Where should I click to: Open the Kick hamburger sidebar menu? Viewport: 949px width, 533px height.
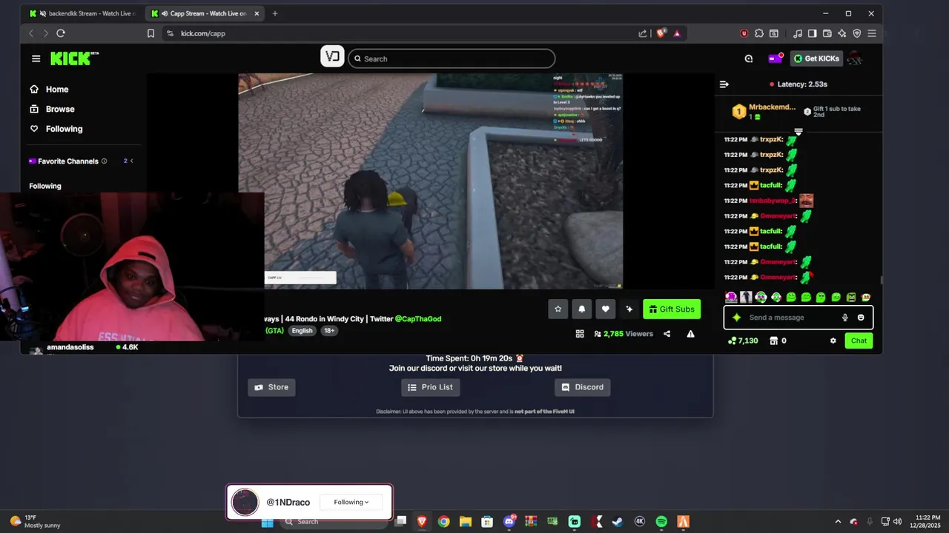(x=36, y=58)
